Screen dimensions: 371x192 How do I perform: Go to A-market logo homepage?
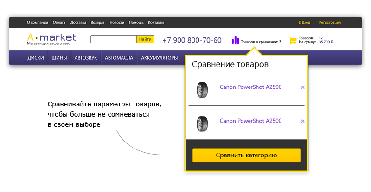click(x=51, y=39)
